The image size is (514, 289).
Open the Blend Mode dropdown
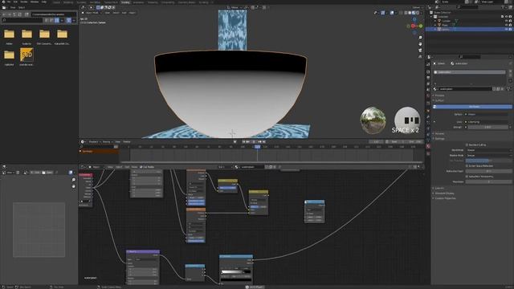coord(488,150)
